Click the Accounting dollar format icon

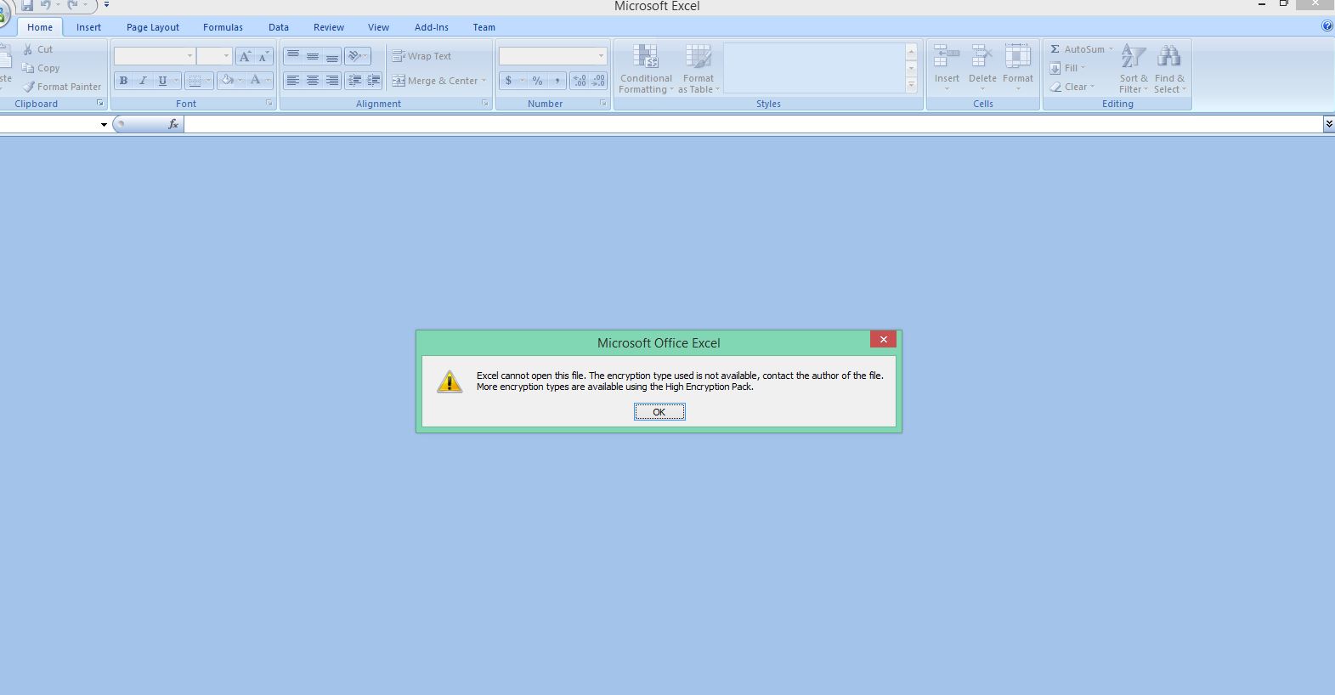[508, 81]
